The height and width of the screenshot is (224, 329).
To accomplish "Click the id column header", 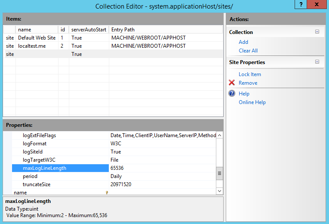I will click(x=64, y=30).
